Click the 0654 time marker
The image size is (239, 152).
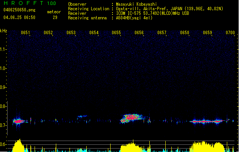pos(94,33)
